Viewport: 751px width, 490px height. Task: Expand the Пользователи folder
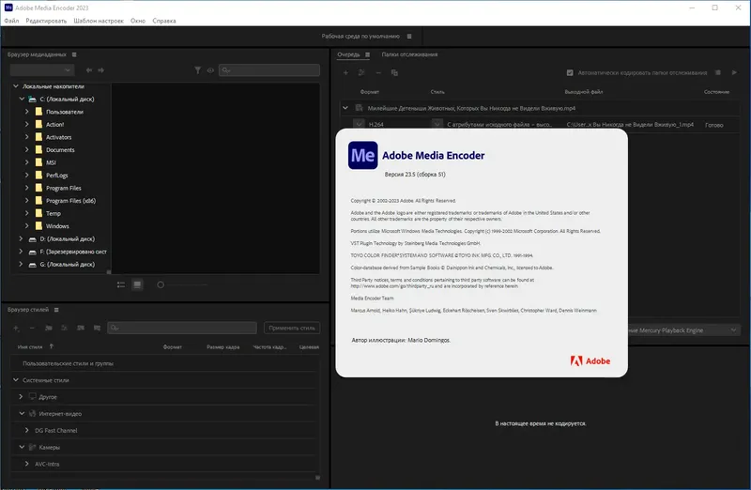[27, 112]
